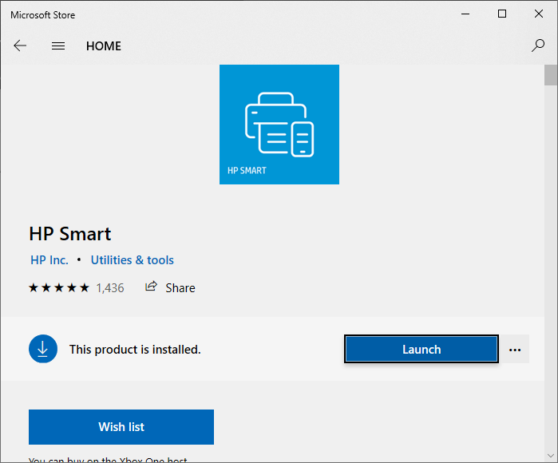
Task: Click the HP Smart title text
Action: point(70,234)
